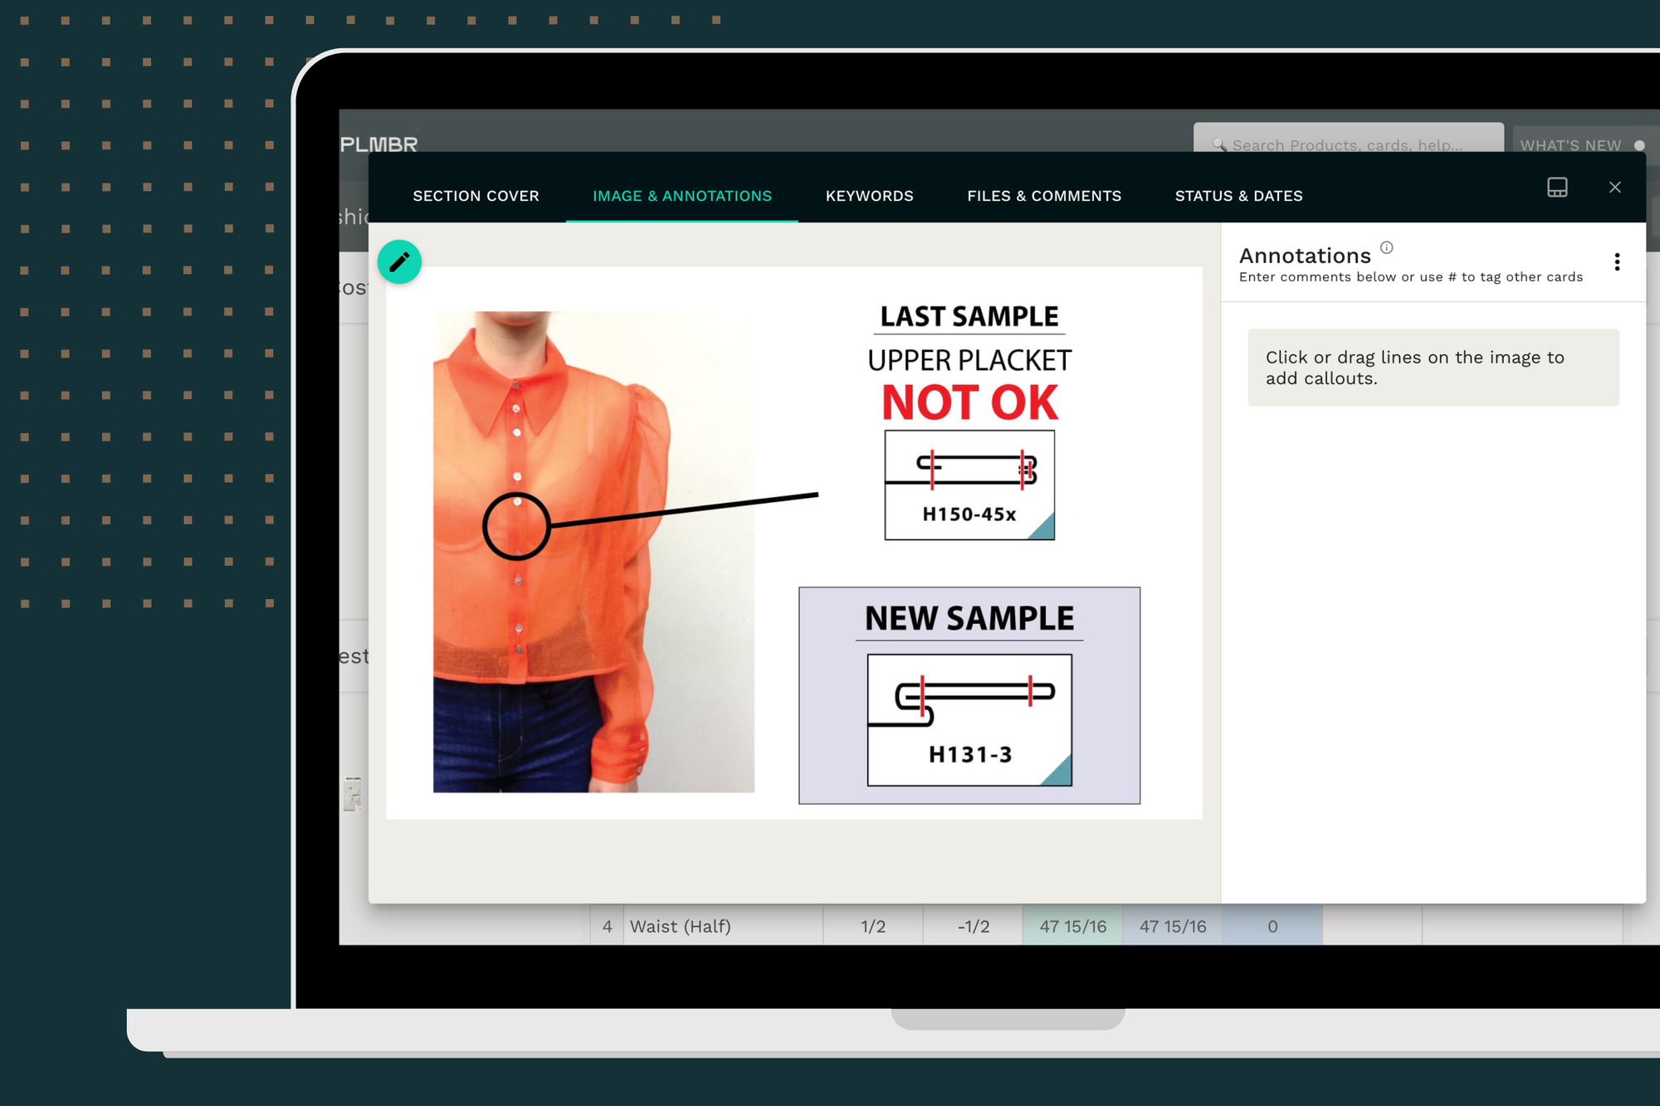Click the search magnifier icon
The width and height of the screenshot is (1660, 1106).
click(1222, 146)
